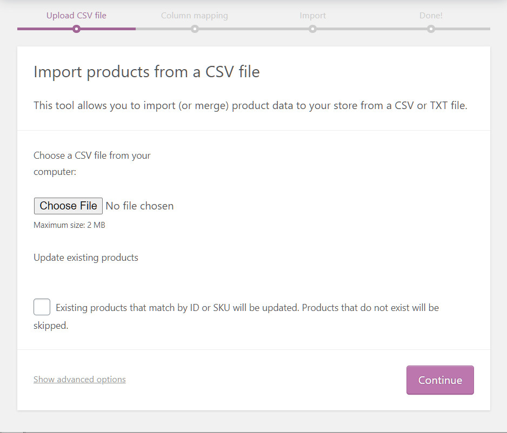This screenshot has width=507, height=433.
Task: Click the 'Import products from a CSV file' heading
Action: (146, 72)
